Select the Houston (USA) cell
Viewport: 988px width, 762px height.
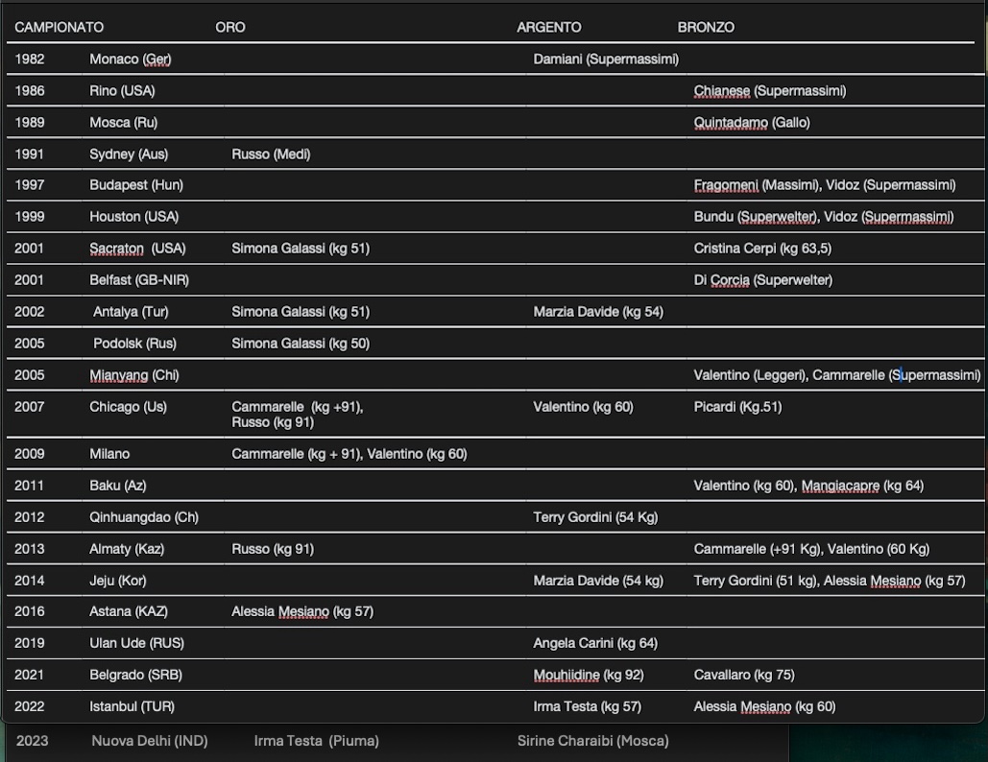pos(134,217)
